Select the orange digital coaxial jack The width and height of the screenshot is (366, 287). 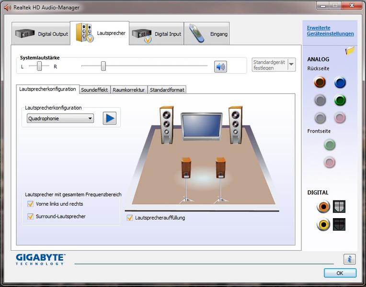tap(323, 207)
